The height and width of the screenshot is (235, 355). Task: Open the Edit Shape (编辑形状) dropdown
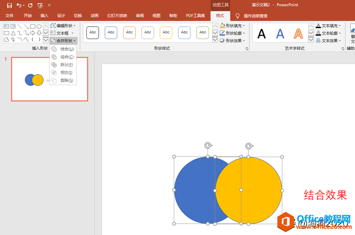[x=63, y=26]
